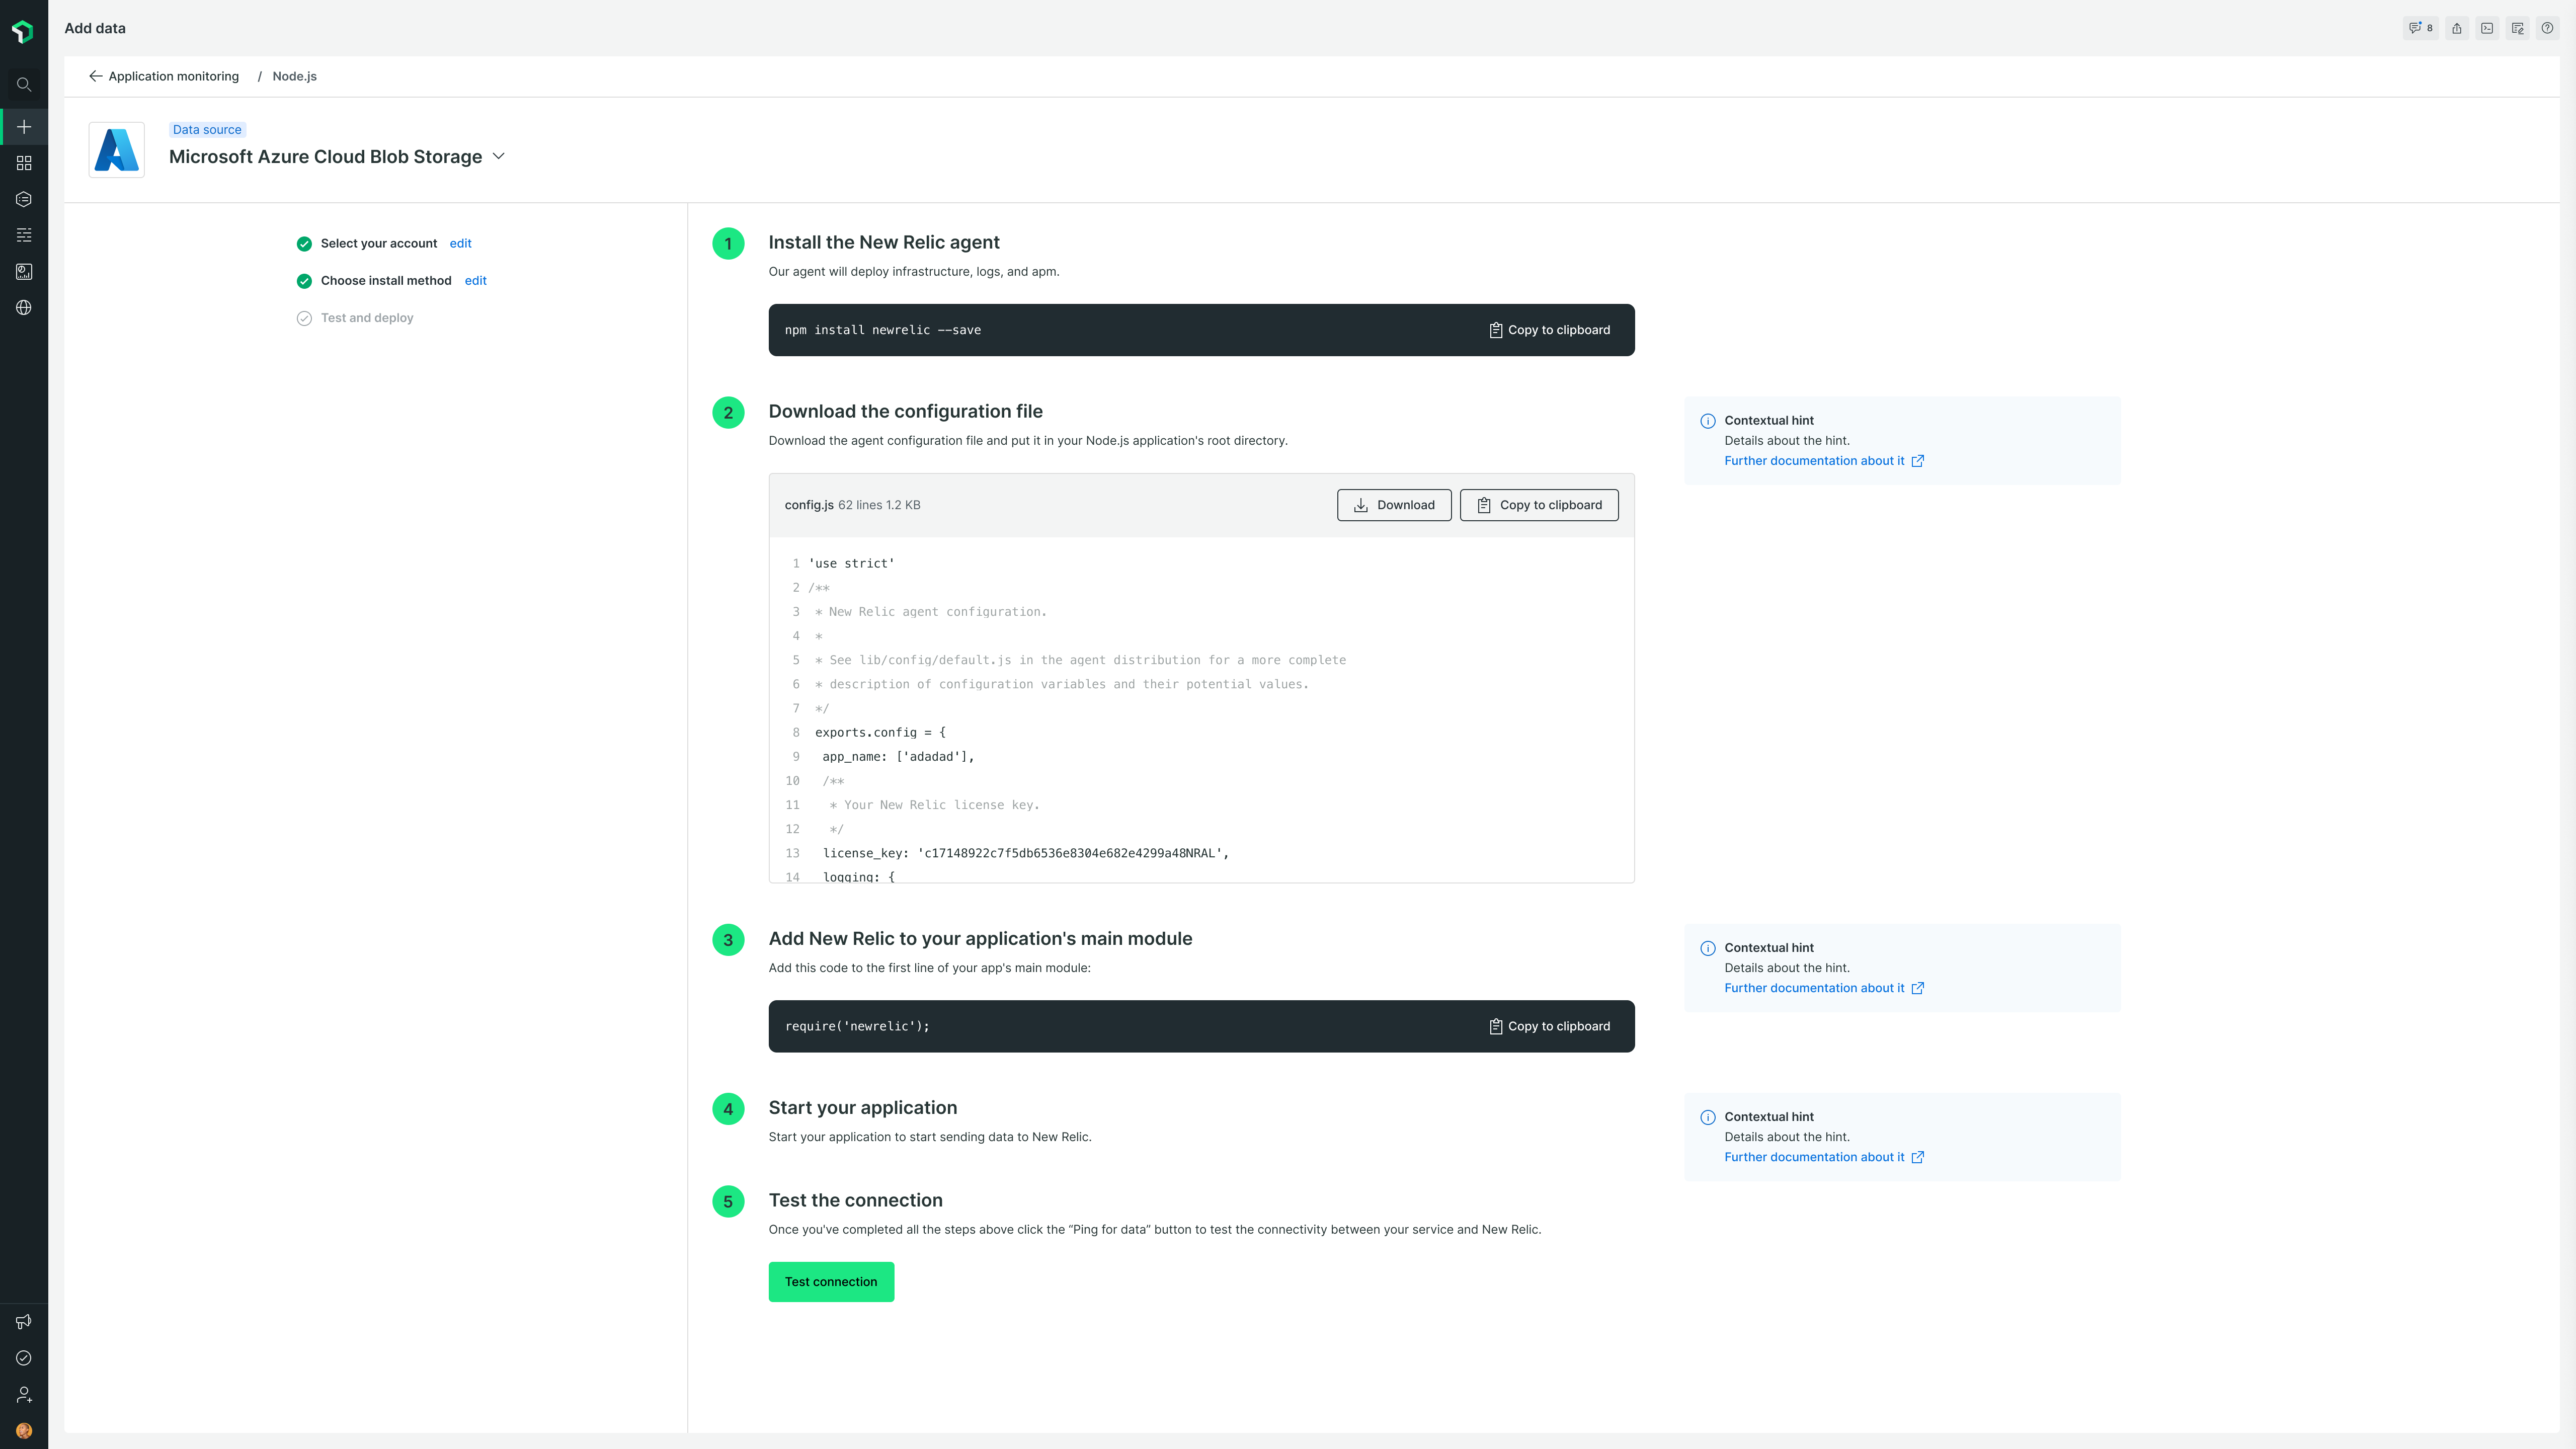Open the add user icon in sidebar
This screenshot has height=1449, width=2576.
click(24, 1394)
